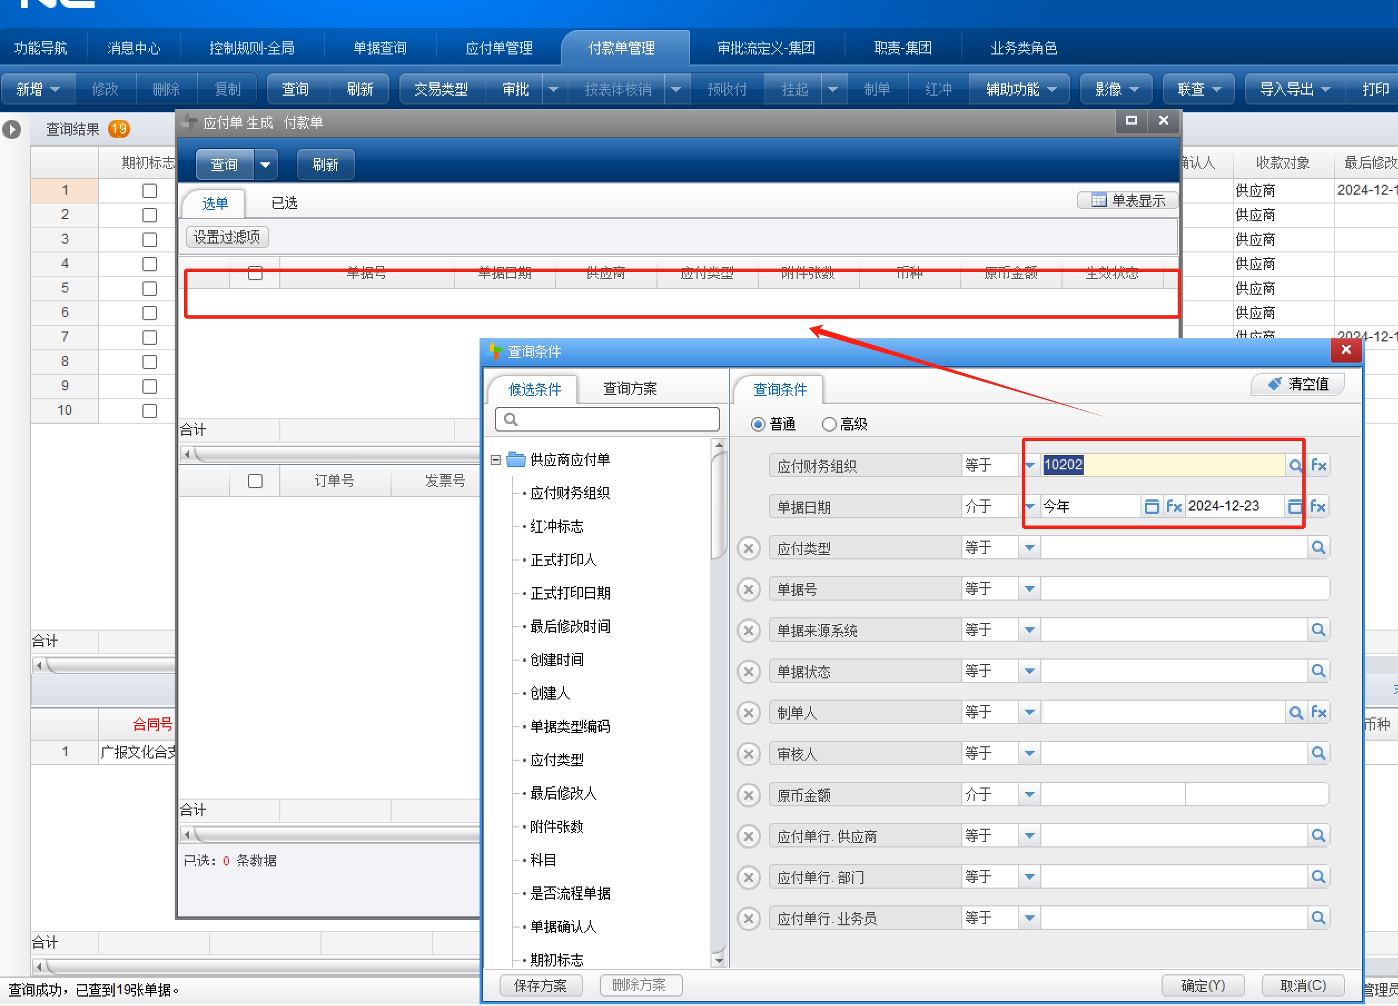The image size is (1398, 1006).
Task: Remove 应付类型 condition with X icon
Action: click(748, 548)
